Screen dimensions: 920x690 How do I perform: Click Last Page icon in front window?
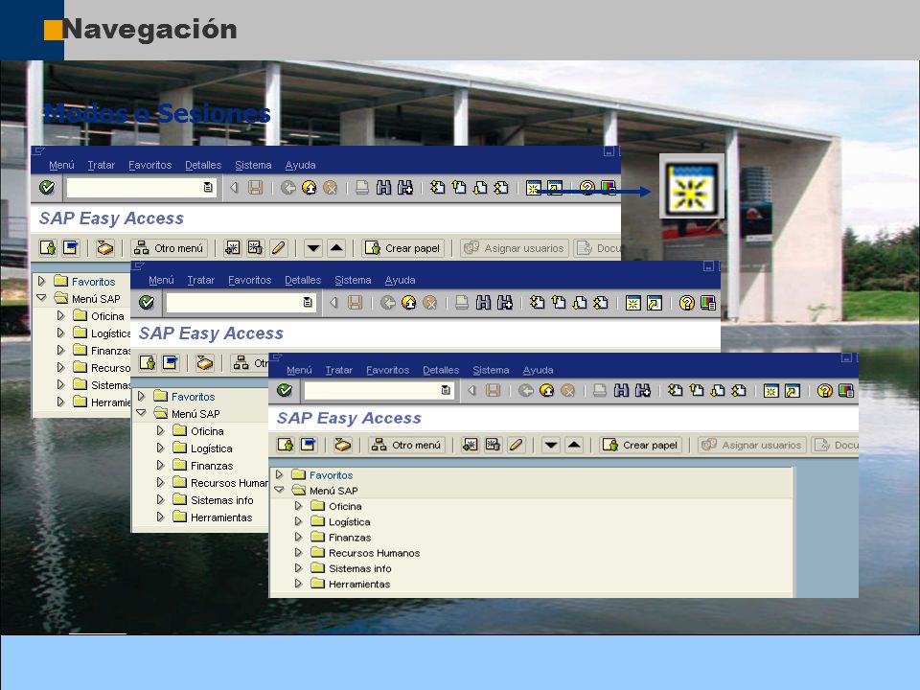click(x=739, y=390)
